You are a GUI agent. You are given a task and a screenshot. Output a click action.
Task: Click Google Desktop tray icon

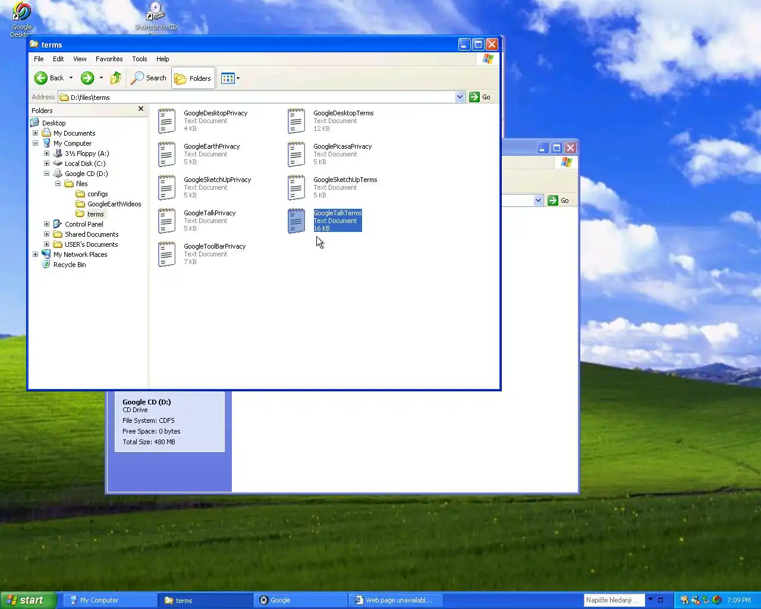point(717,600)
